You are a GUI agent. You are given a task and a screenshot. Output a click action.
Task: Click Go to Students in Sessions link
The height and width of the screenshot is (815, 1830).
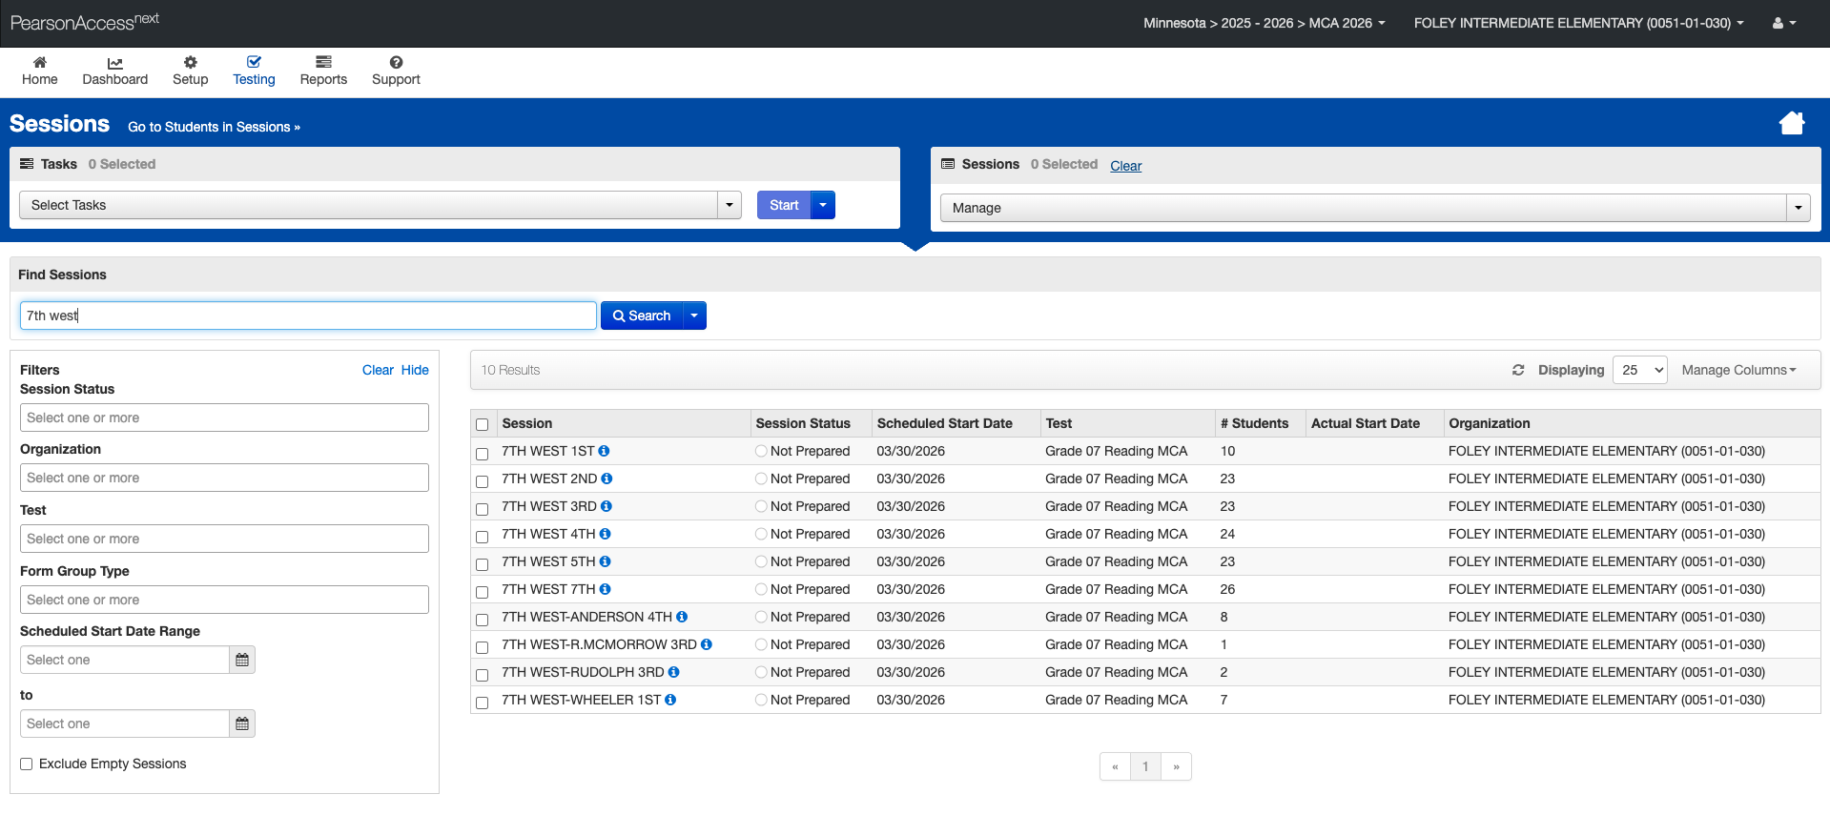(214, 127)
